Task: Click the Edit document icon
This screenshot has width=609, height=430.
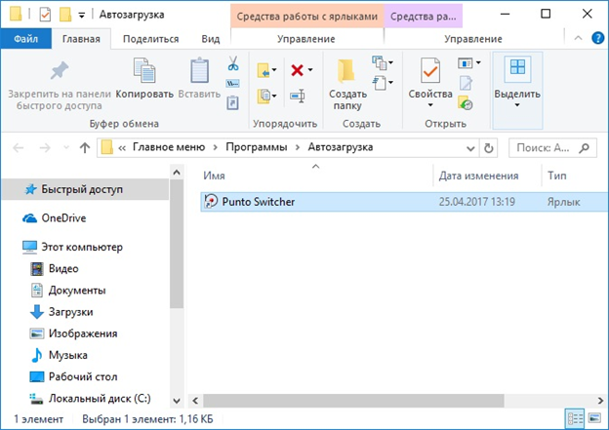Action: (466, 83)
